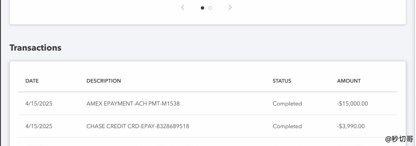Screen dimensions: 416x146
Task: Click the Completed status of CHASE payment
Action: point(287,126)
